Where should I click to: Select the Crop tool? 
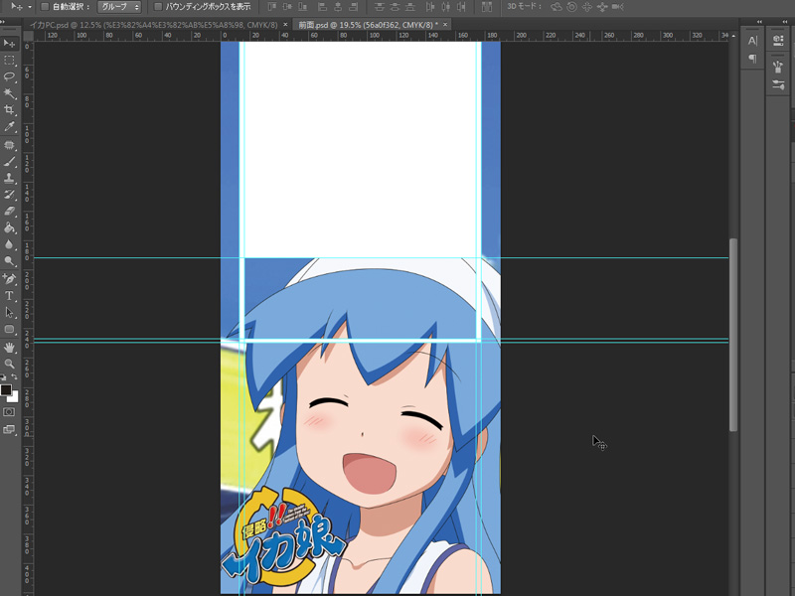pyautogui.click(x=9, y=110)
